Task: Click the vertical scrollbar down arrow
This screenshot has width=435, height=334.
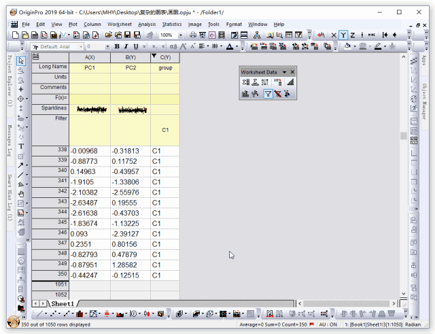Action: pyautogui.click(x=404, y=294)
